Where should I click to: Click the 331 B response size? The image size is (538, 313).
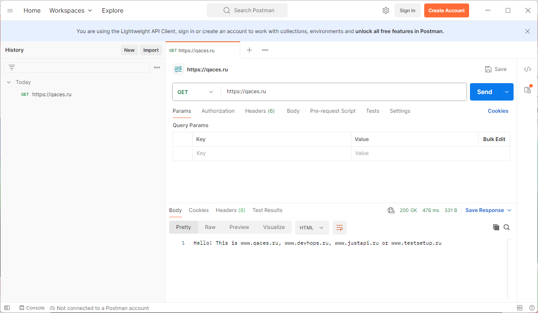pos(451,210)
